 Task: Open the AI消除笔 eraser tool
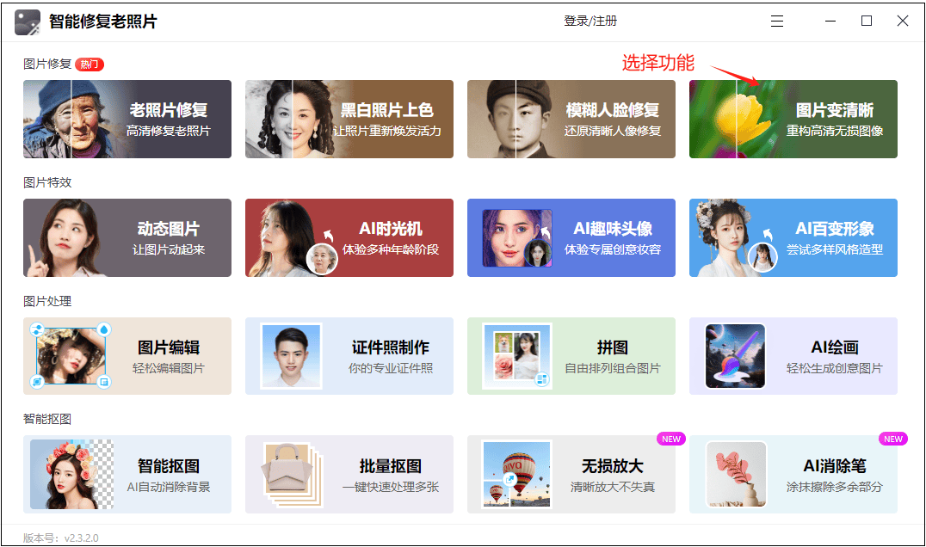[x=793, y=475]
